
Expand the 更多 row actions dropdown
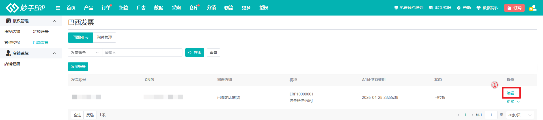click(x=513, y=102)
